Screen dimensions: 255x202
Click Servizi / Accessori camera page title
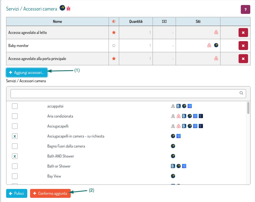pyautogui.click(x=31, y=9)
